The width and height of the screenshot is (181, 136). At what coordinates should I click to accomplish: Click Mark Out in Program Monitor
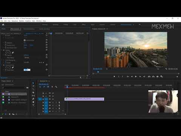click(123, 77)
